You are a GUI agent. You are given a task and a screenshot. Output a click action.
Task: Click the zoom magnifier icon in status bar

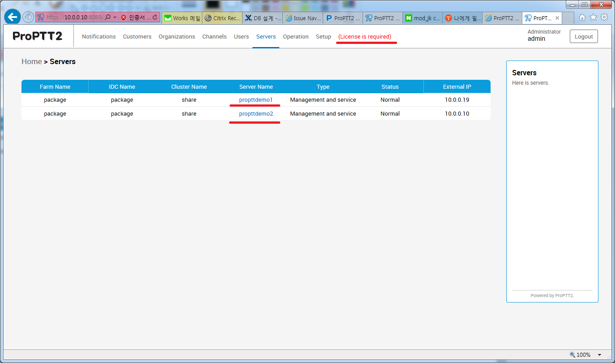572,354
